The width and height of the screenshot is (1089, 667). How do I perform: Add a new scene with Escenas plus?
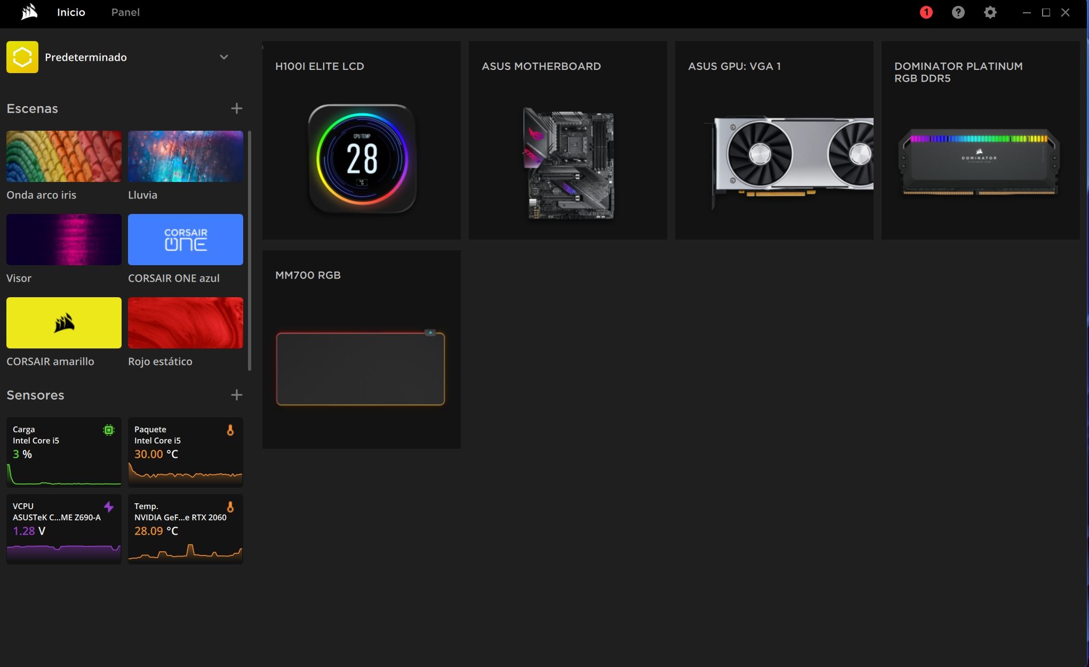click(237, 109)
